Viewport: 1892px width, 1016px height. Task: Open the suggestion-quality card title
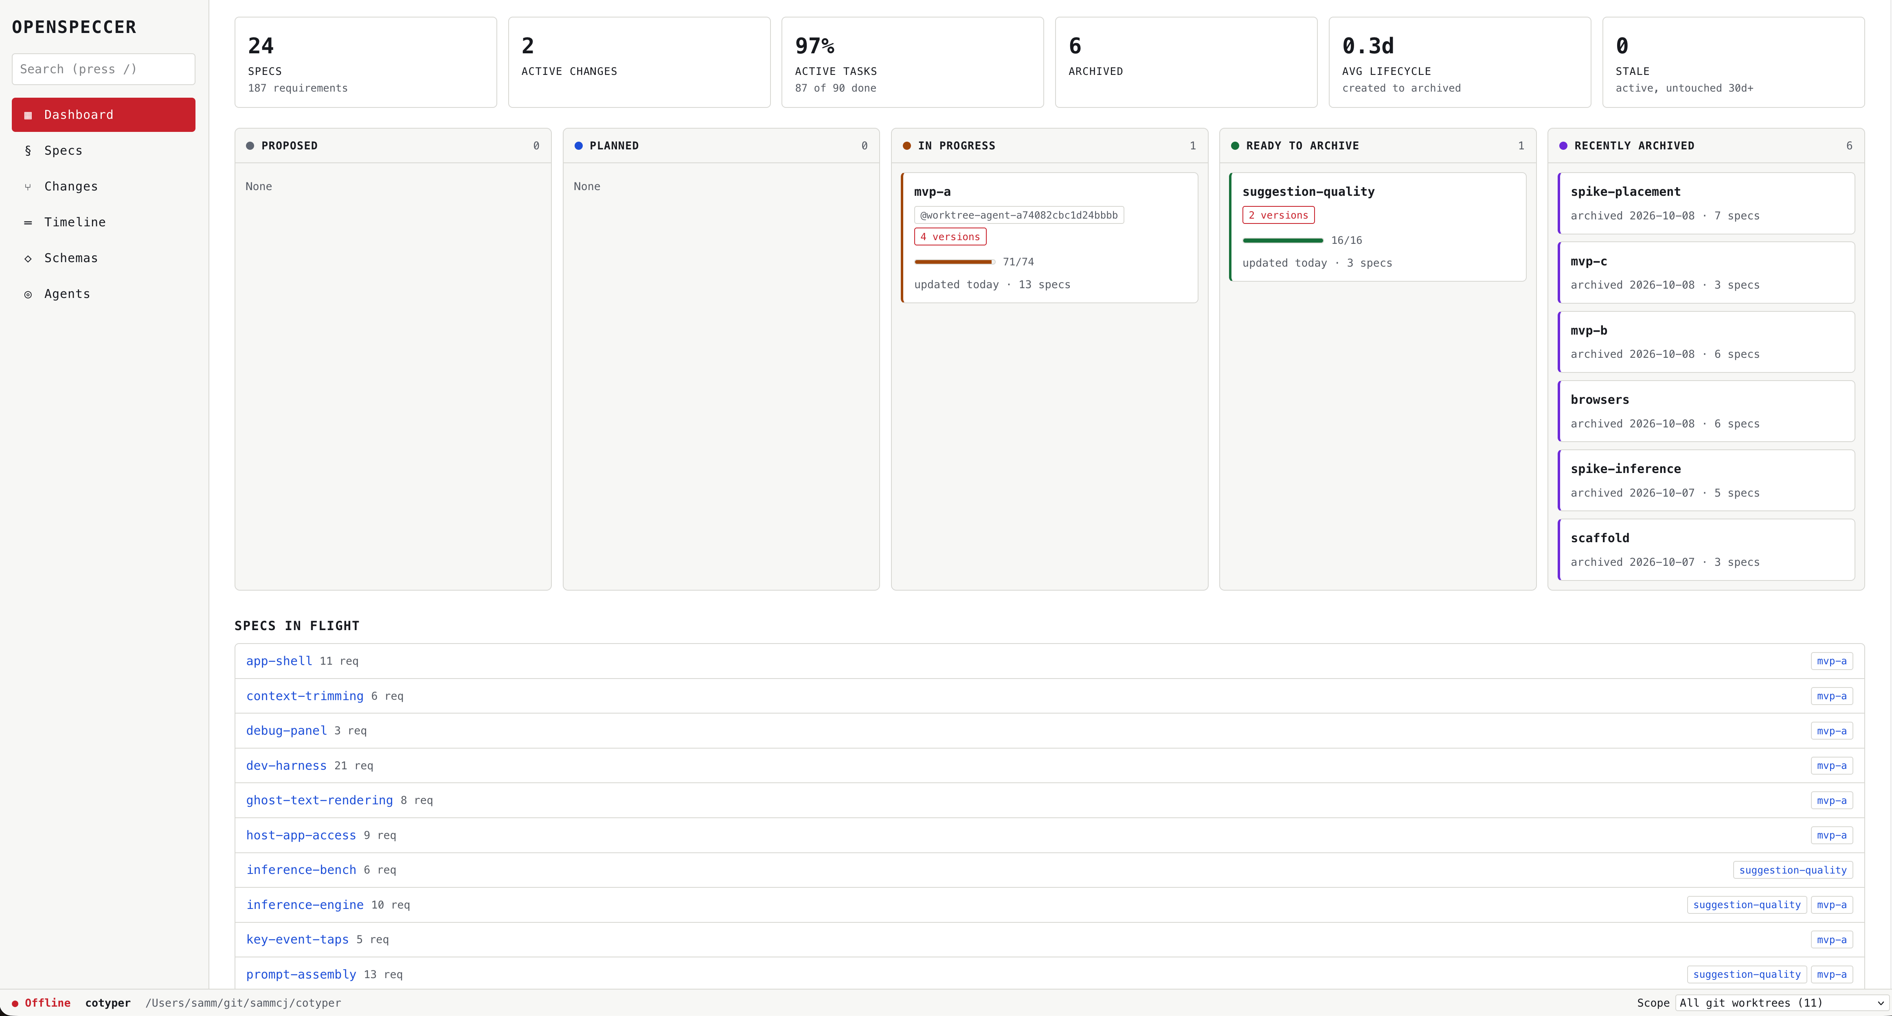coord(1308,192)
